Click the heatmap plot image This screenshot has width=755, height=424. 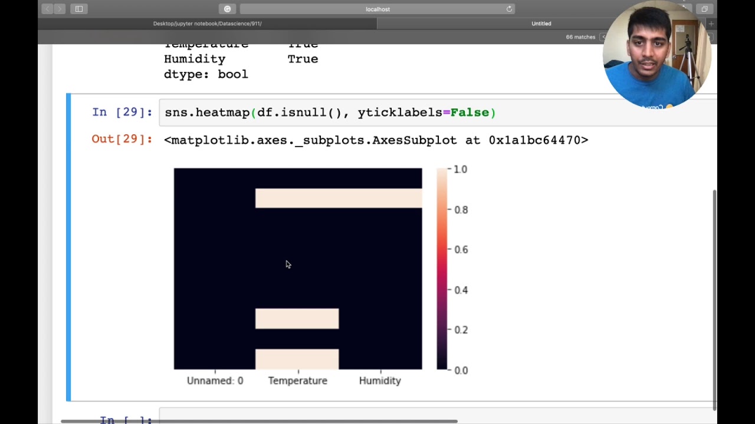click(x=298, y=269)
